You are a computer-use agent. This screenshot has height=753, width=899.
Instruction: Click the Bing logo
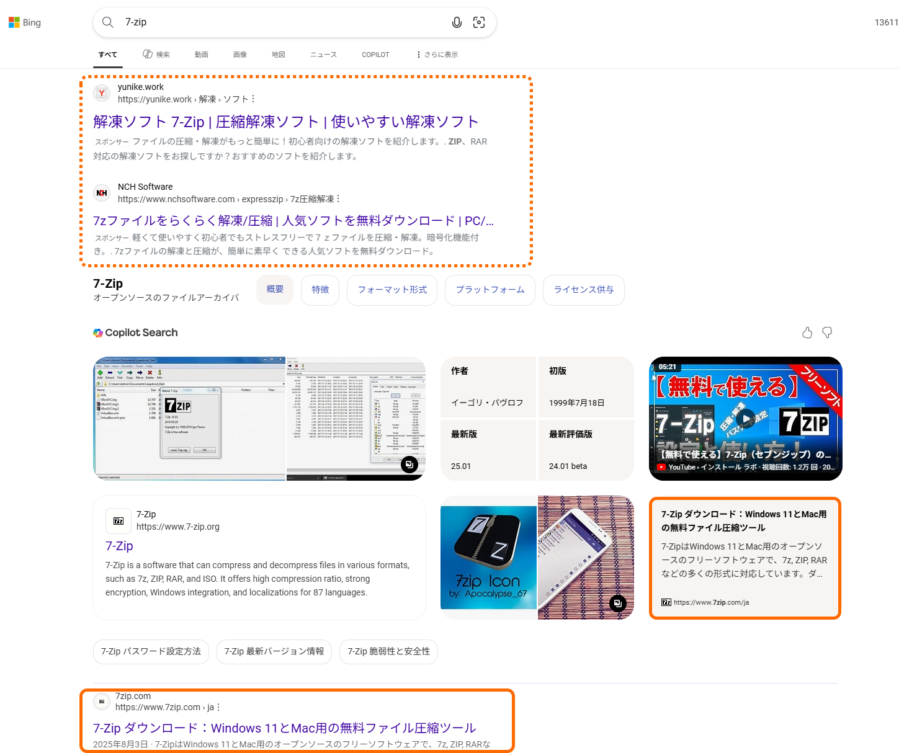tap(25, 22)
